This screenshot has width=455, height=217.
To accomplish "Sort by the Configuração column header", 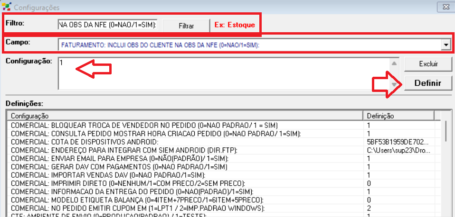I will tap(185, 116).
